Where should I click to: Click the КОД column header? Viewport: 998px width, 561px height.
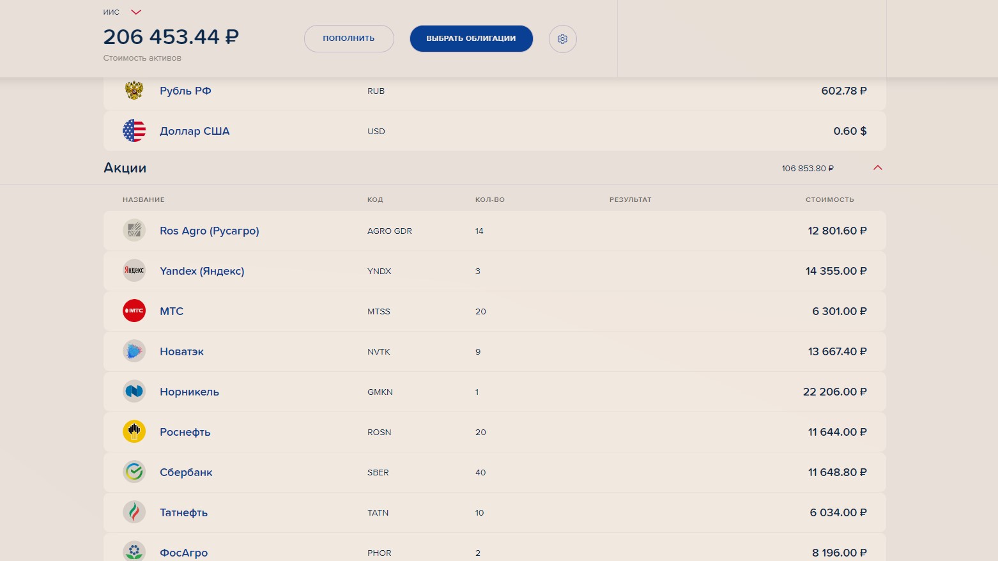pyautogui.click(x=375, y=199)
